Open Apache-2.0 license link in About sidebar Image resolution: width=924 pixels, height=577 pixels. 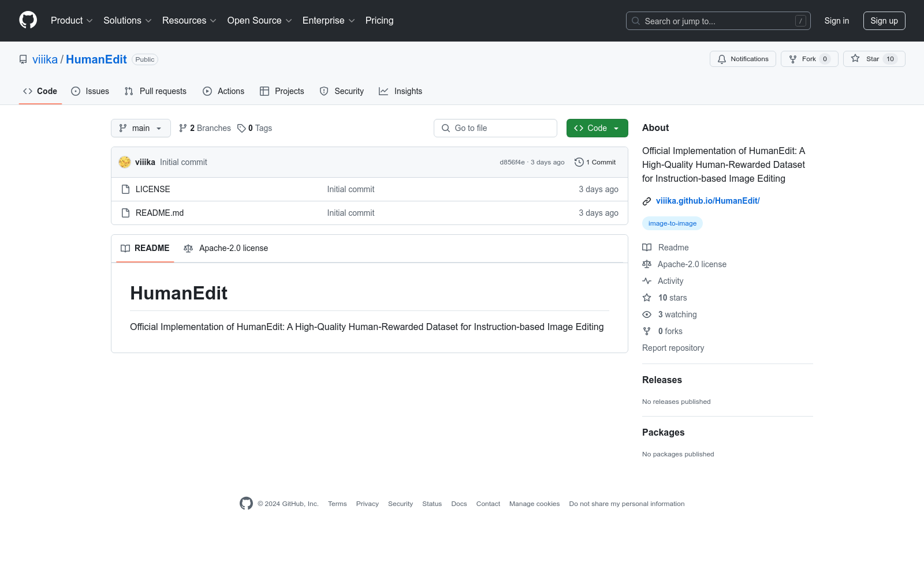(685, 264)
